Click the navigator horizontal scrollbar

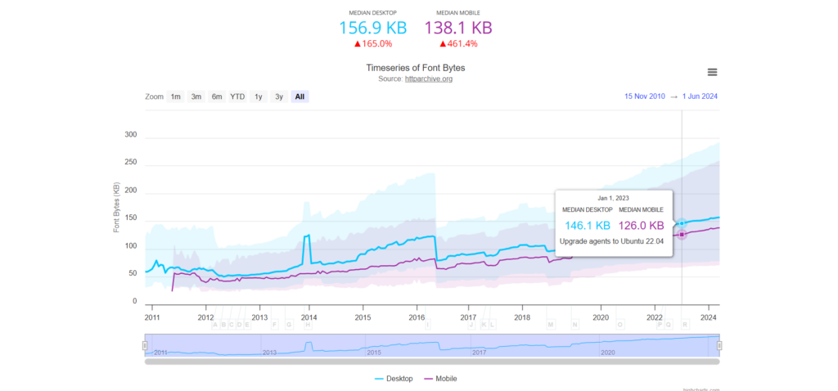point(432,362)
